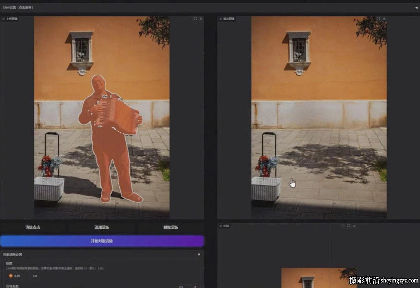Click the 添加蒙版 button

click(102, 227)
